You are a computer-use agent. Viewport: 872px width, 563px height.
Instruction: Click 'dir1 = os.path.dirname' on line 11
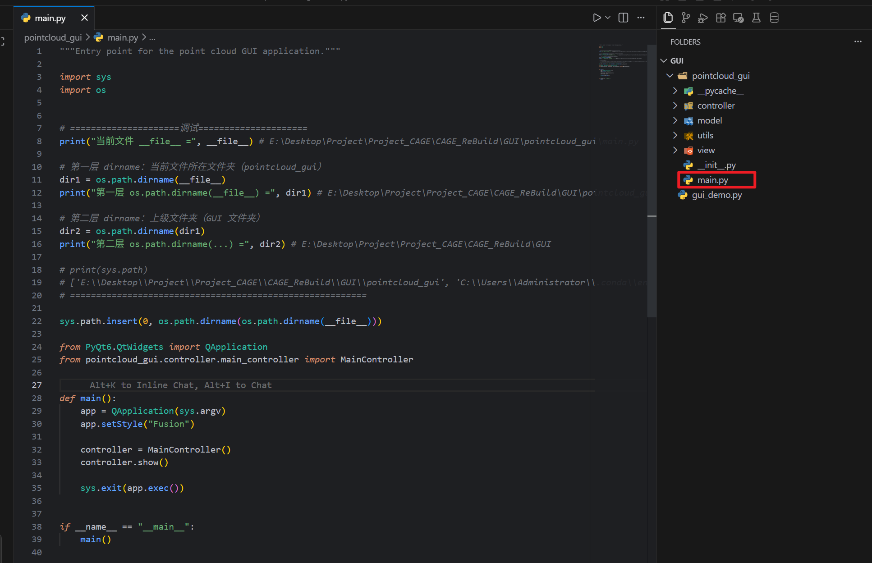click(x=142, y=179)
